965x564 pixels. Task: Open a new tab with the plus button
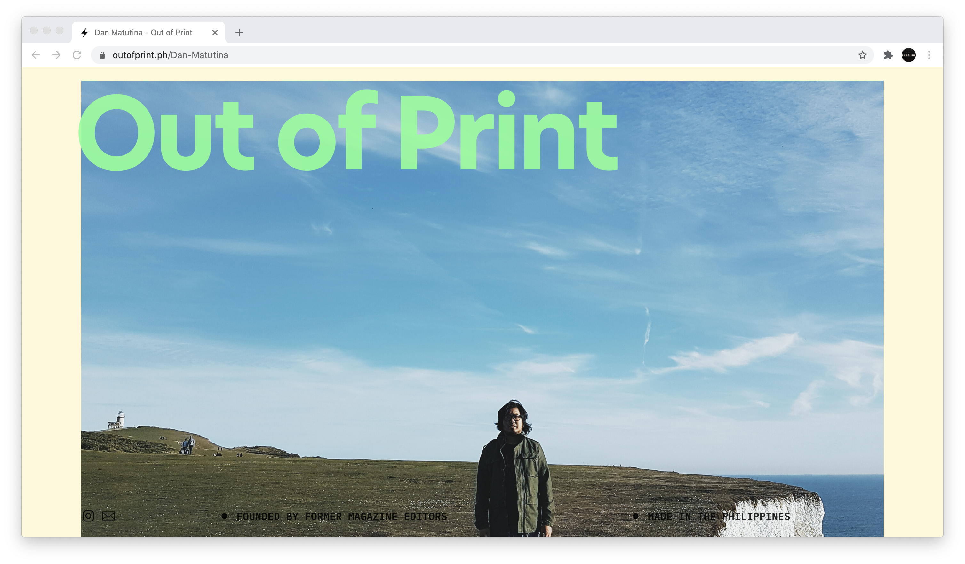click(x=239, y=33)
